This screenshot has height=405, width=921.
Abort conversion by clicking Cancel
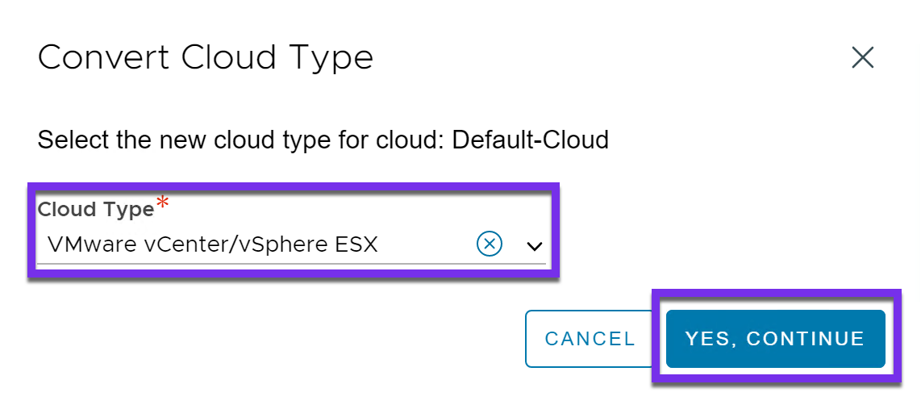tap(590, 339)
